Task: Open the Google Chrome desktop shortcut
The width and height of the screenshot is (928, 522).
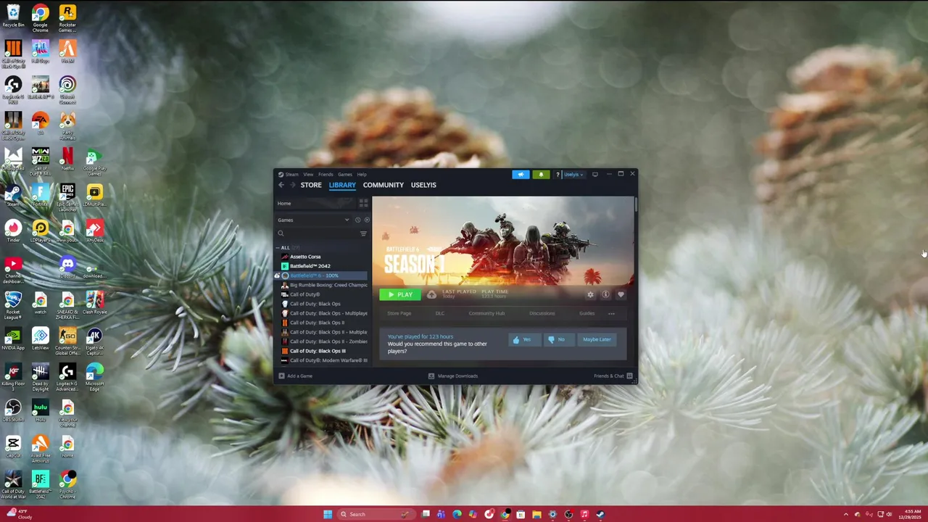Action: pos(40,19)
